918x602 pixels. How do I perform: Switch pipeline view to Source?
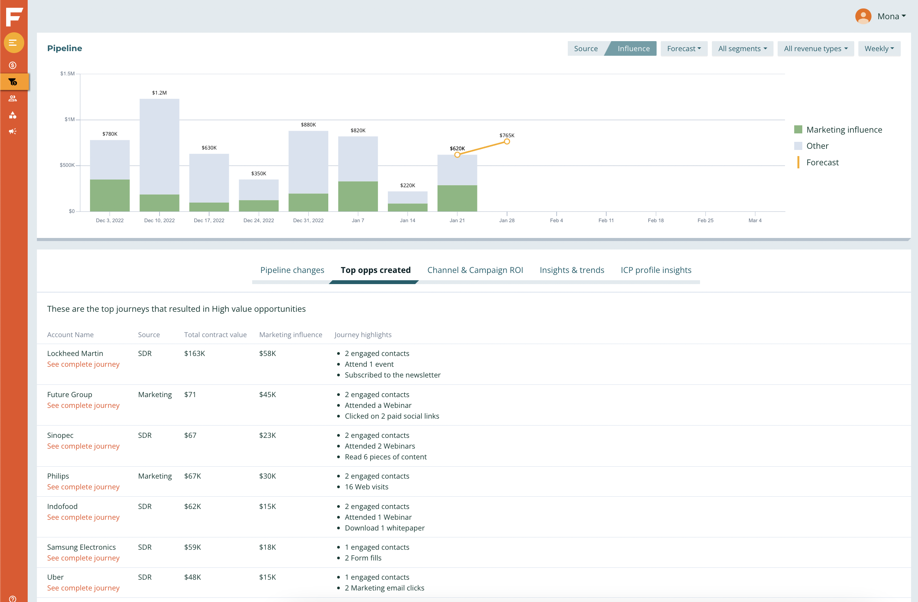(x=585, y=48)
